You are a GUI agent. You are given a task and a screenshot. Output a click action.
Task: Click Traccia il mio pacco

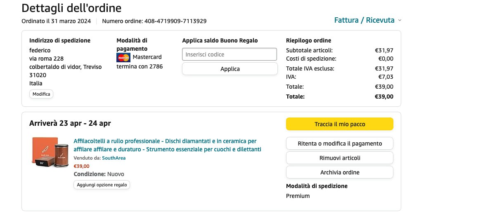tap(339, 124)
